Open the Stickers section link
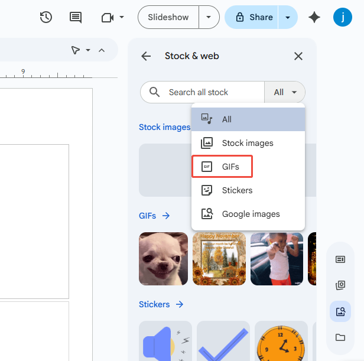Screen dimensions: 364x361 (154, 304)
